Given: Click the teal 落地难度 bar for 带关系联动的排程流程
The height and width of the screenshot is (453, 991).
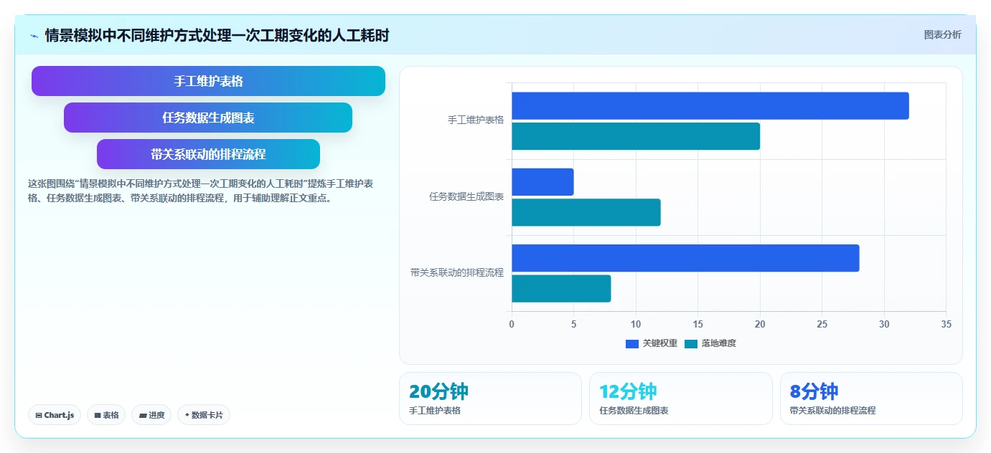Looking at the screenshot, I should 561,288.
